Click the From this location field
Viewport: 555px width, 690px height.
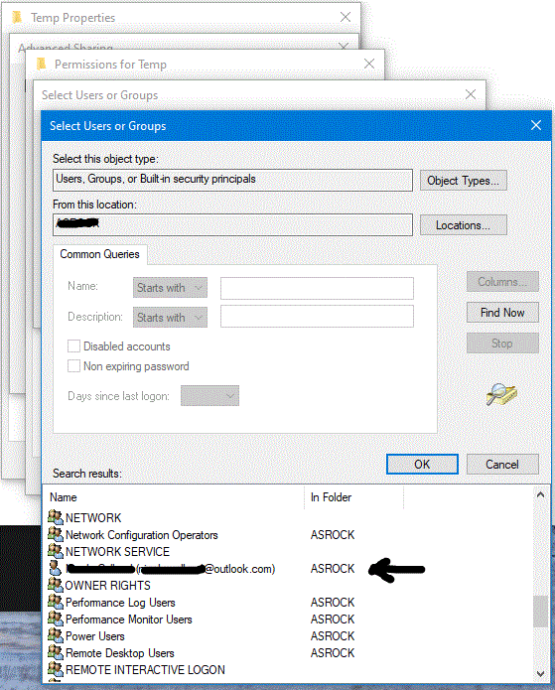tap(232, 224)
